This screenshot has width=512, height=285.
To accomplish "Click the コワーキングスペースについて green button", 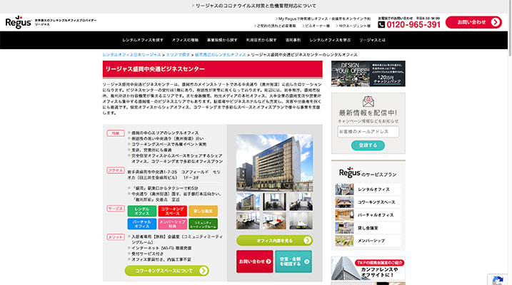I will [x=167, y=271].
